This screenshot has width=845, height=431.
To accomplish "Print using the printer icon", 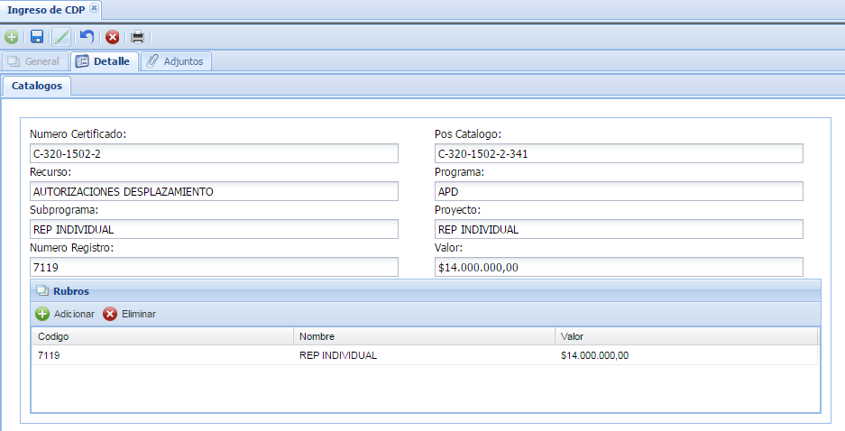I will click(137, 37).
